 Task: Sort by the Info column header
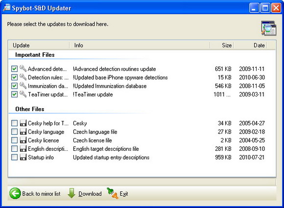[x=140, y=45]
